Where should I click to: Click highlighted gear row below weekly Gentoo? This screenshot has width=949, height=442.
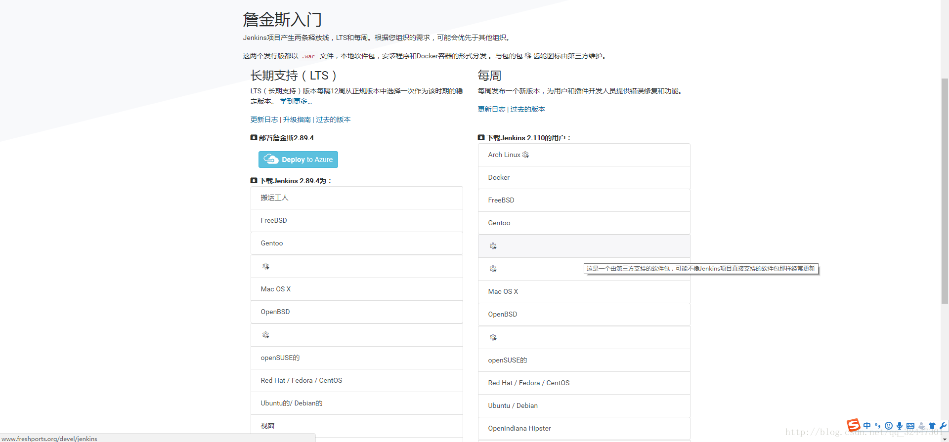[x=584, y=246]
